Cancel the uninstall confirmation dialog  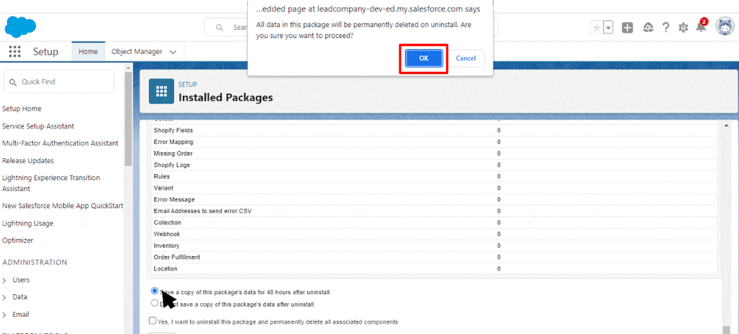(x=466, y=59)
